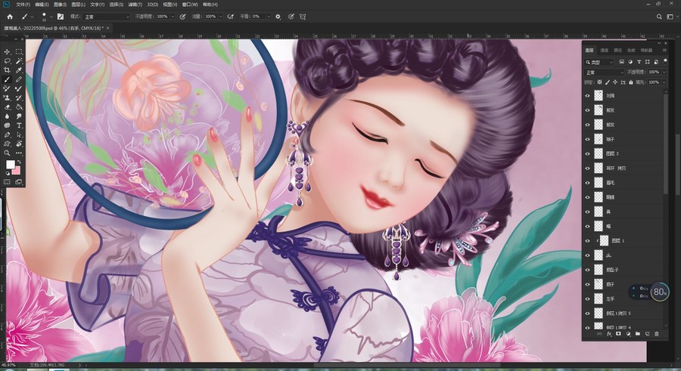Hide the 刘海 layer

(x=588, y=95)
